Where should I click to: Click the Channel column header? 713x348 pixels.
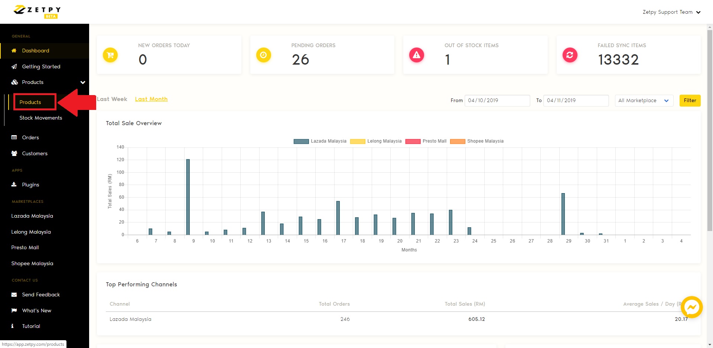(x=120, y=304)
